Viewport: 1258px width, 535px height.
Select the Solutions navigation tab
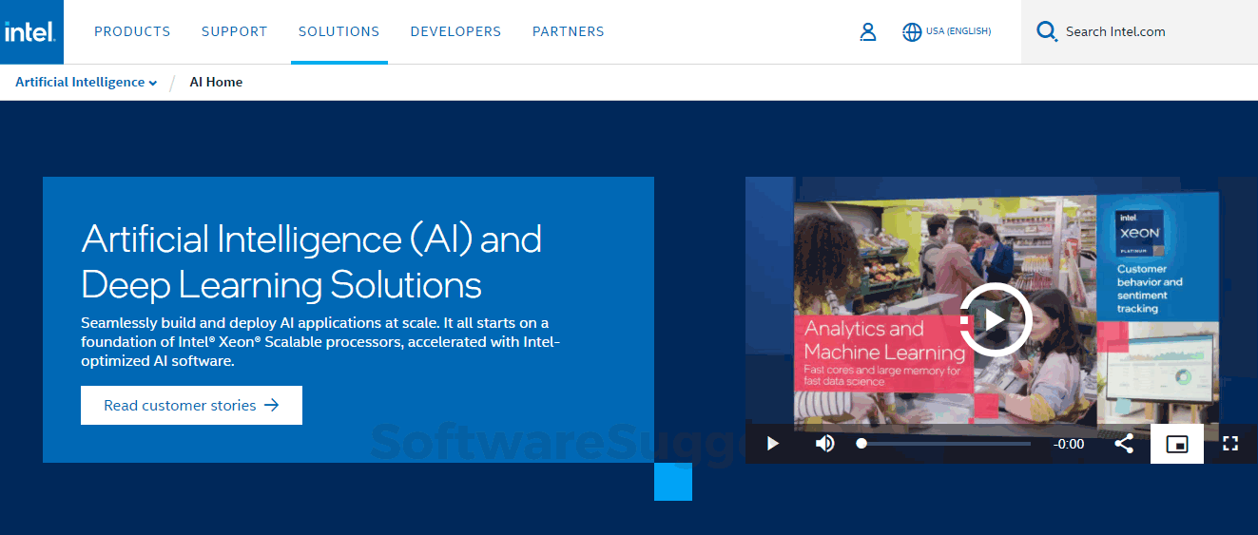tap(339, 32)
